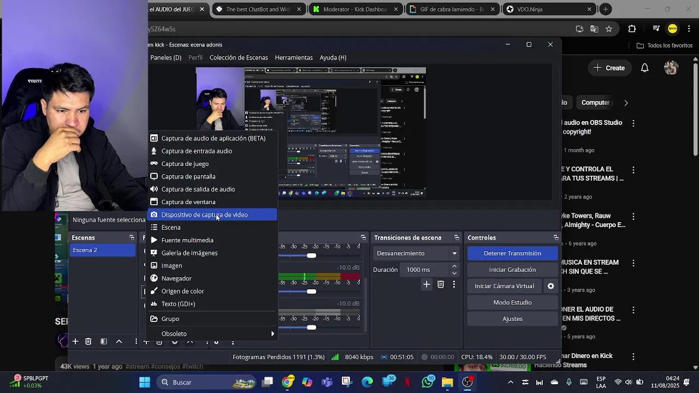Open Todos los favoritos bookmarks folder
699x393 pixels.
[665, 46]
